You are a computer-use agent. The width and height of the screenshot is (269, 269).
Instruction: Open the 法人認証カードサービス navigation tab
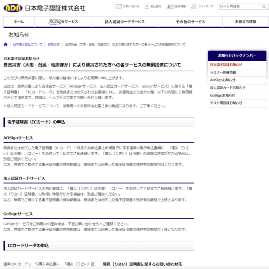125,22
